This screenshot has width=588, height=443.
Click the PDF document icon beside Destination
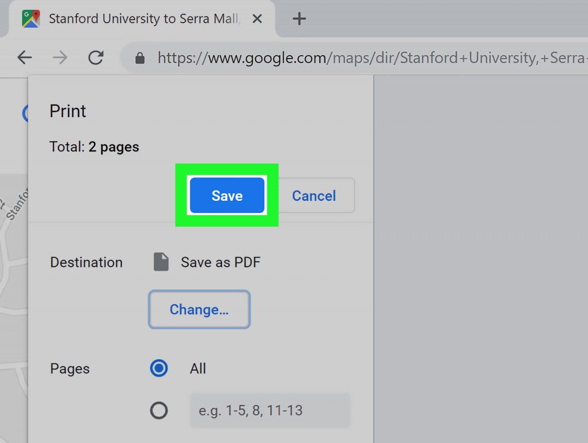[x=161, y=262]
